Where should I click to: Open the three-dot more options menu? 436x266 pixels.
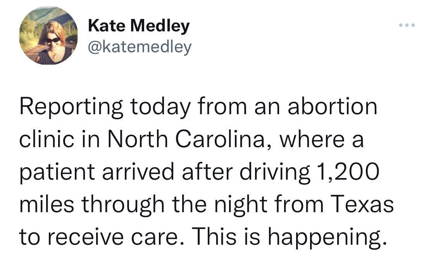[407, 26]
